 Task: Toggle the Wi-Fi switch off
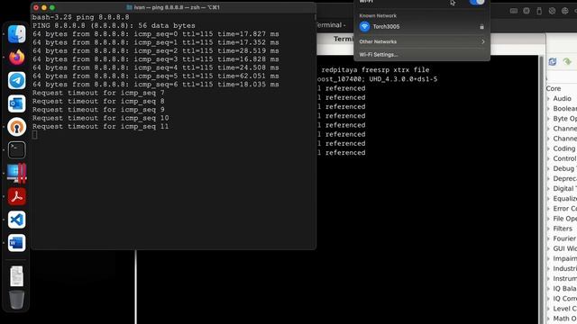click(477, 2)
